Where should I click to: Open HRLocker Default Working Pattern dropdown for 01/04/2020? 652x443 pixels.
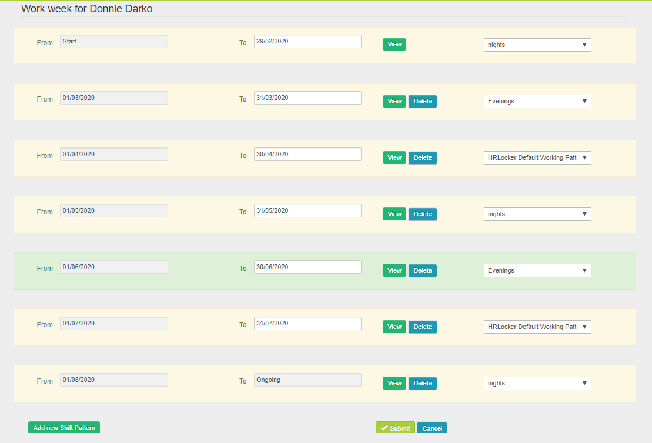537,157
